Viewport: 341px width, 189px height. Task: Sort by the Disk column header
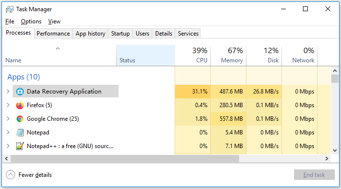tap(264, 56)
